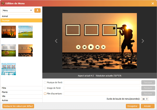Click the fast-forward button in preview
Viewport: 157px width, 110px height.
pos(97,47)
